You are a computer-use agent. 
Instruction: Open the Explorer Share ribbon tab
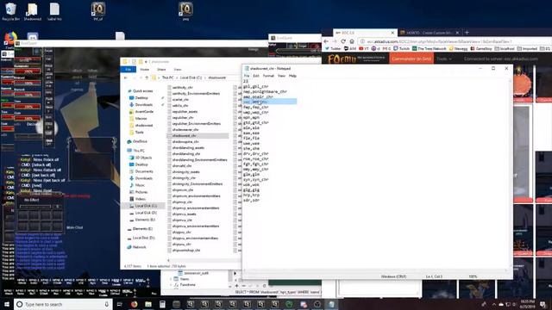[x=161, y=70]
